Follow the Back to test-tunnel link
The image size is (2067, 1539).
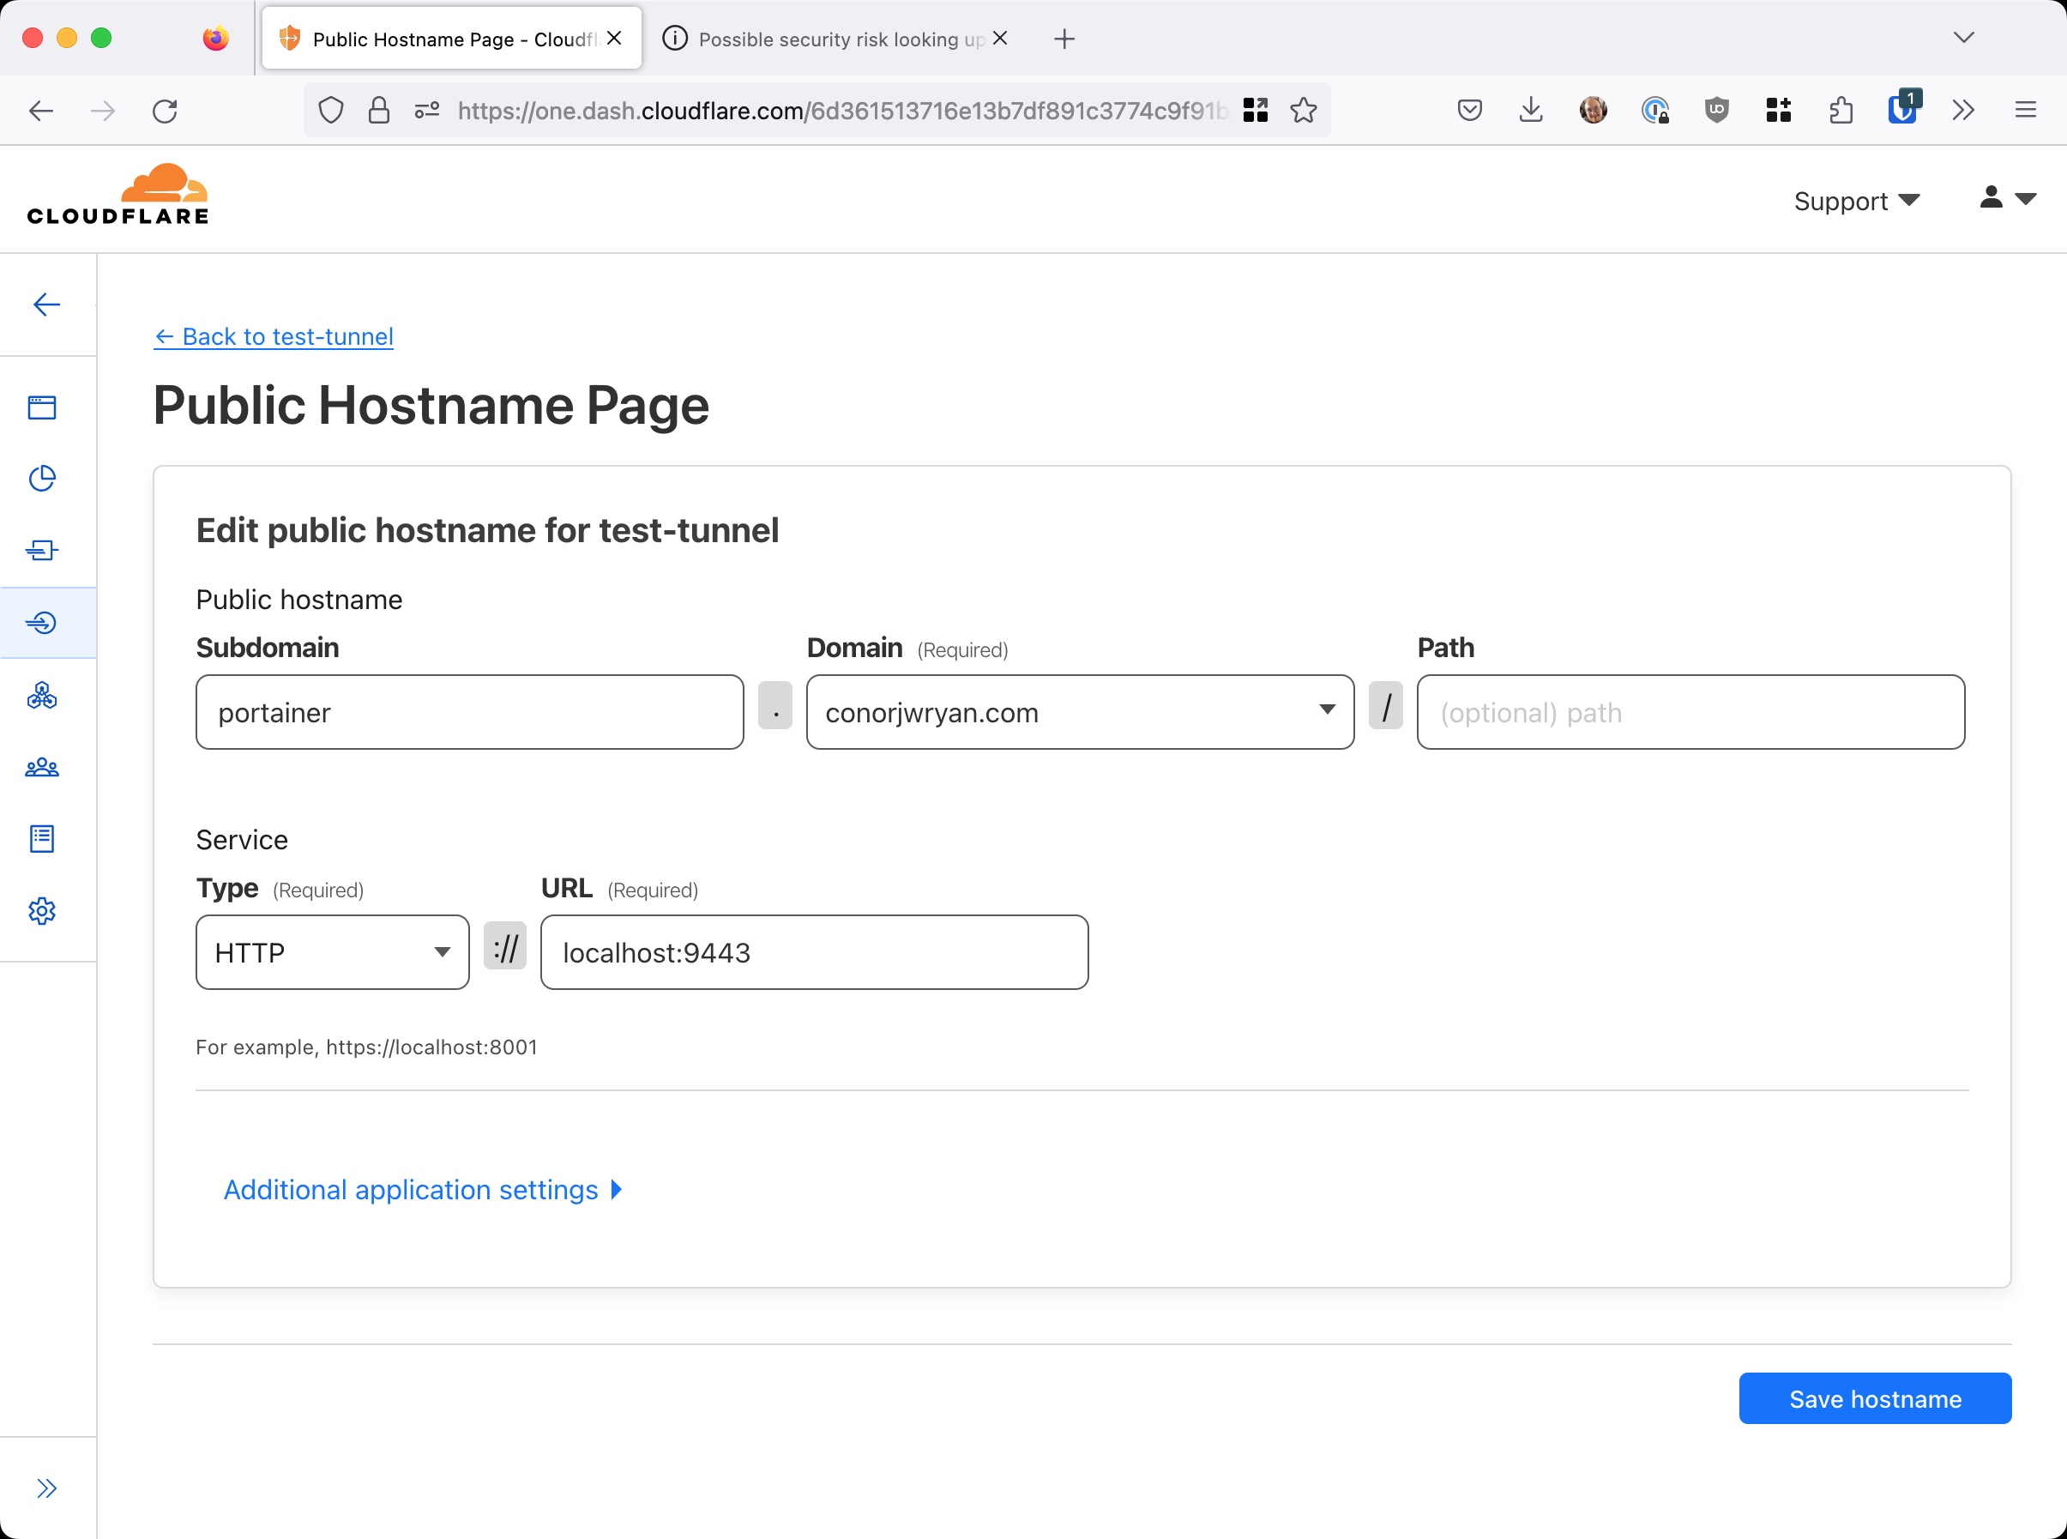pyautogui.click(x=273, y=336)
